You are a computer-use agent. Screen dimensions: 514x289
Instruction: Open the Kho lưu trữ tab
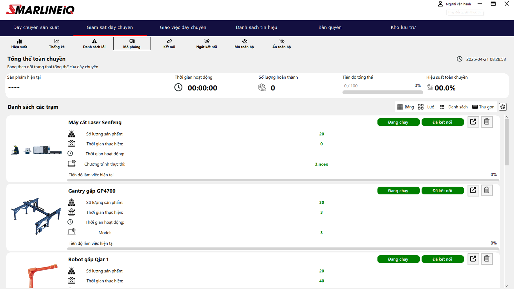click(403, 27)
